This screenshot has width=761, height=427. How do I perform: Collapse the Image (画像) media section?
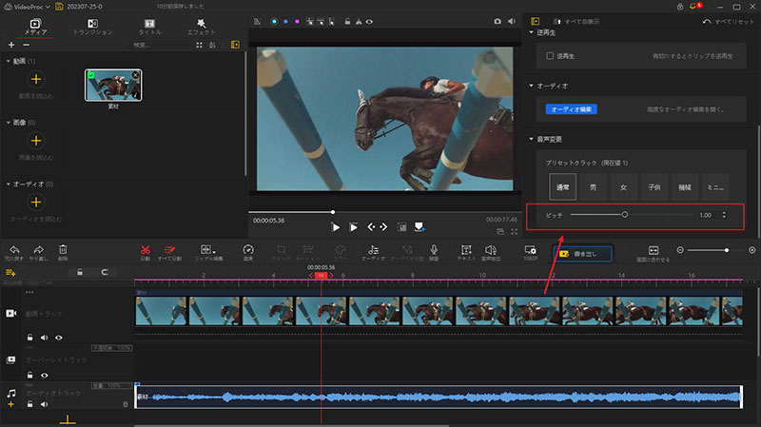pos(9,123)
